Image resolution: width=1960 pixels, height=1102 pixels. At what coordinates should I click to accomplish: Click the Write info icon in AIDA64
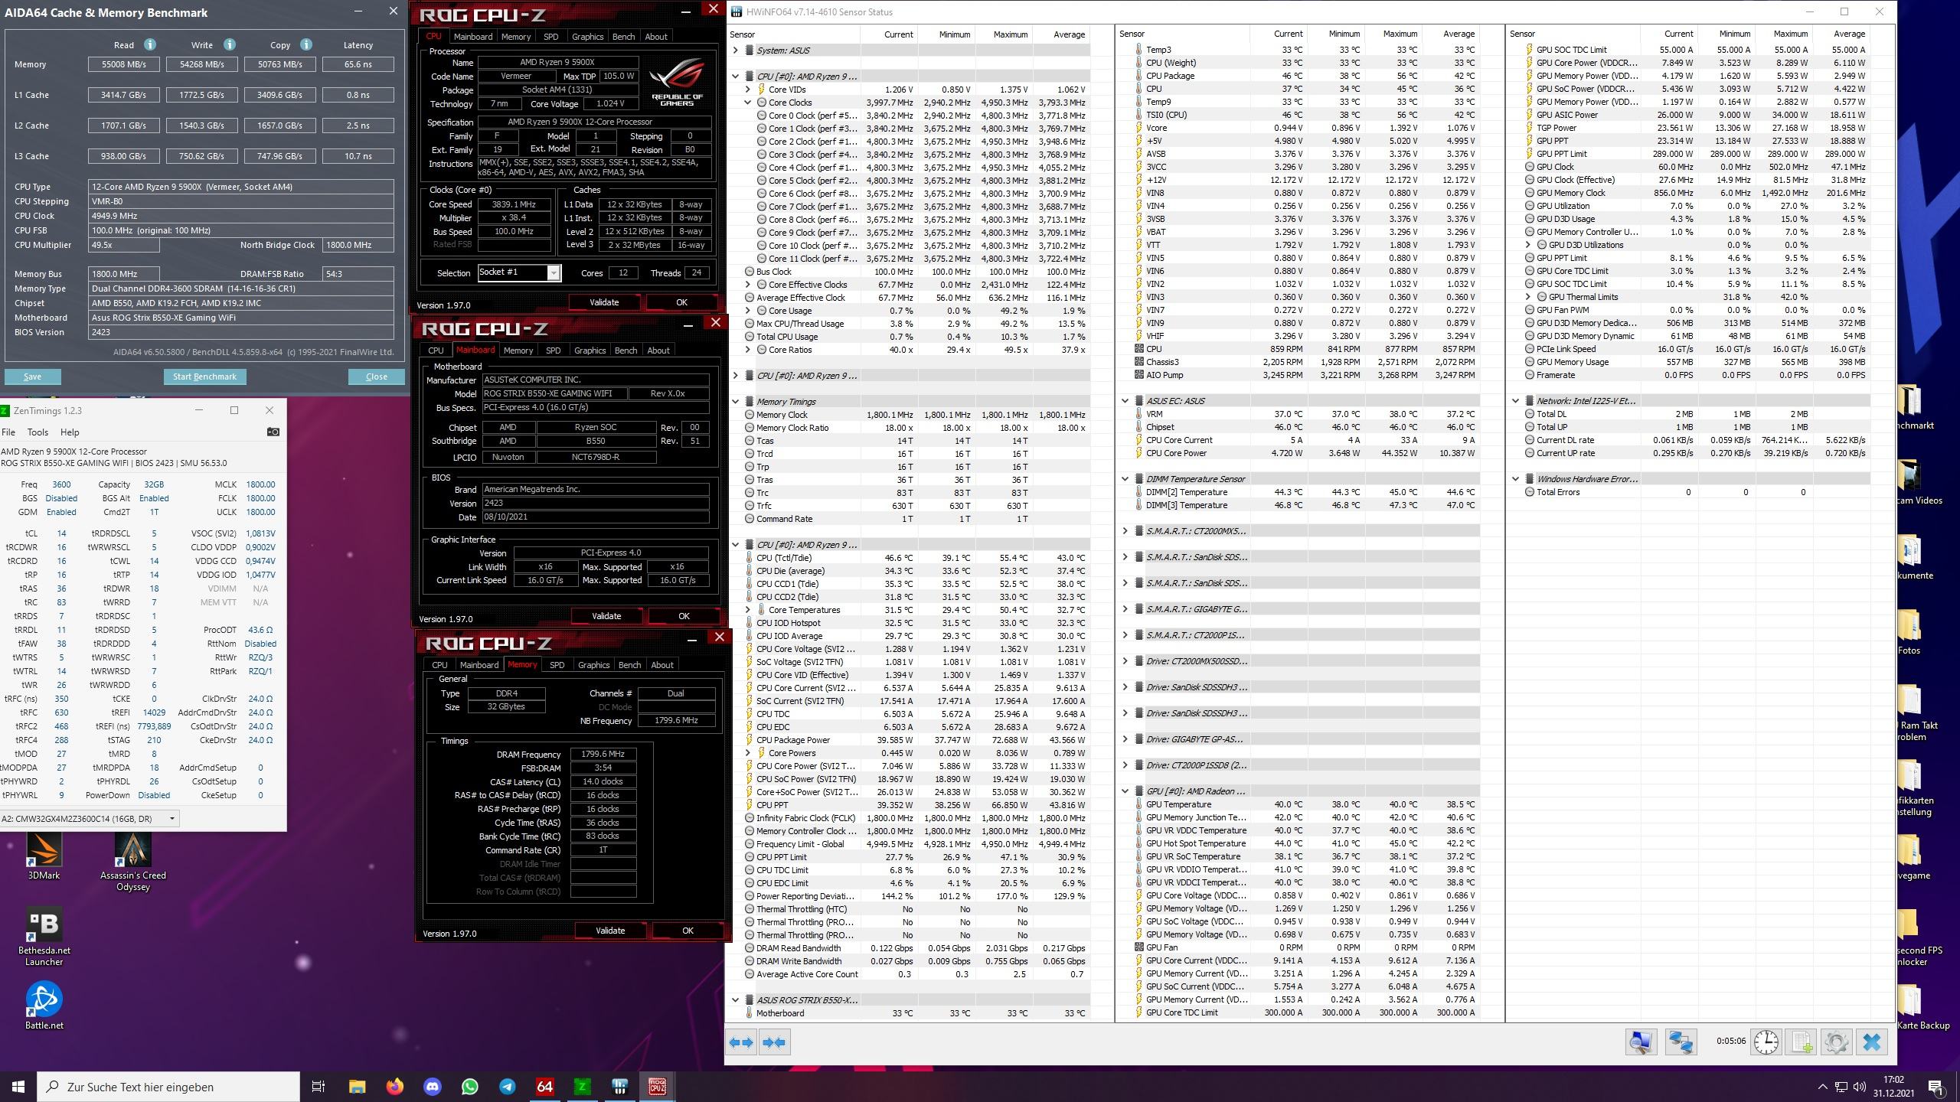click(x=229, y=44)
